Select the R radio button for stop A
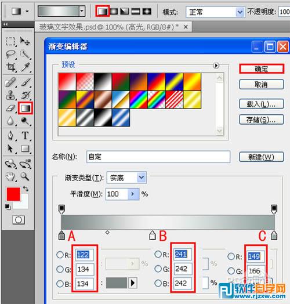 click(x=60, y=255)
